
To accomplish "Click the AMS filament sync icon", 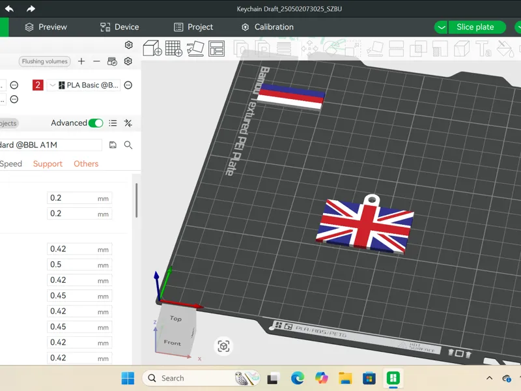I will [112, 61].
